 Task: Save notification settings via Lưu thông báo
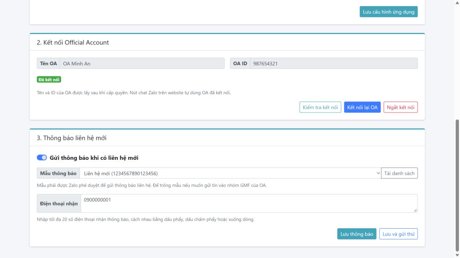pos(357,234)
